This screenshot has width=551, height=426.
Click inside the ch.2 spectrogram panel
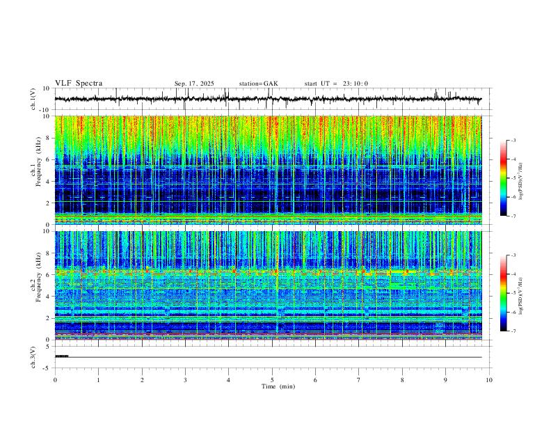coord(268,285)
